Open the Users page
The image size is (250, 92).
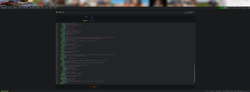pos(20,8)
